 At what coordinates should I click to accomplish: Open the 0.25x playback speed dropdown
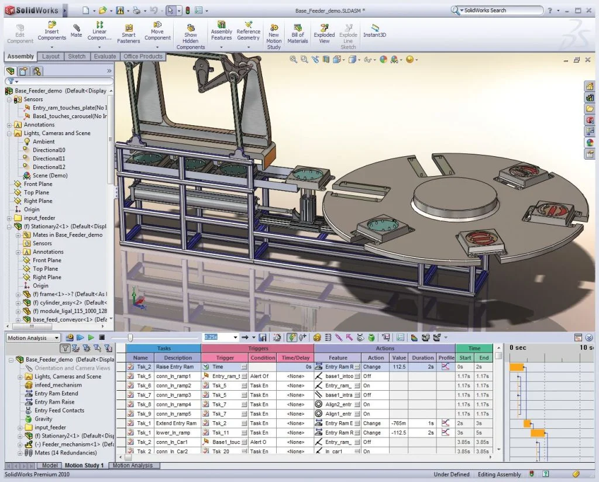pos(235,338)
